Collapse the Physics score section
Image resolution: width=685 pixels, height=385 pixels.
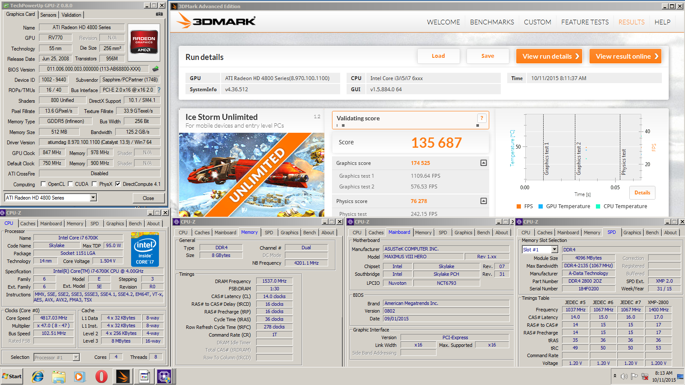(x=483, y=201)
